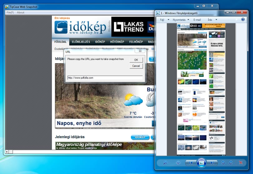Click Cancel in the URL dialog

[136, 66]
